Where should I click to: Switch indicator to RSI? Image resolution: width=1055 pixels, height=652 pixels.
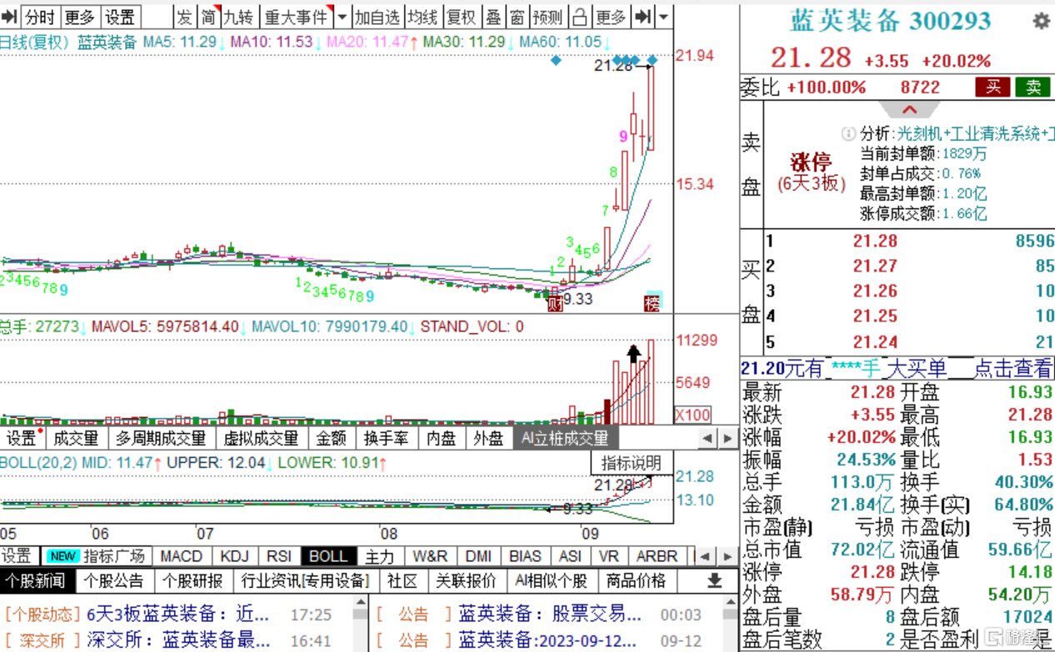click(x=279, y=556)
